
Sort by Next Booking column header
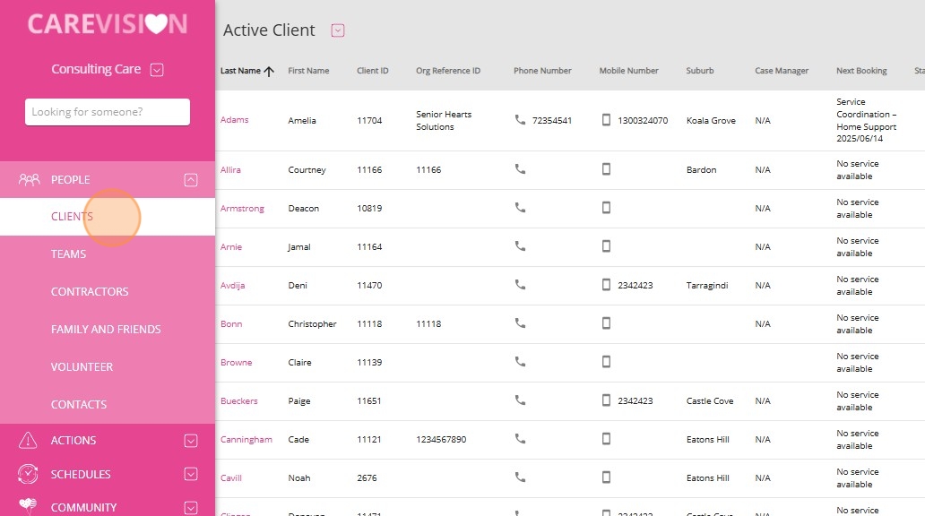point(861,71)
